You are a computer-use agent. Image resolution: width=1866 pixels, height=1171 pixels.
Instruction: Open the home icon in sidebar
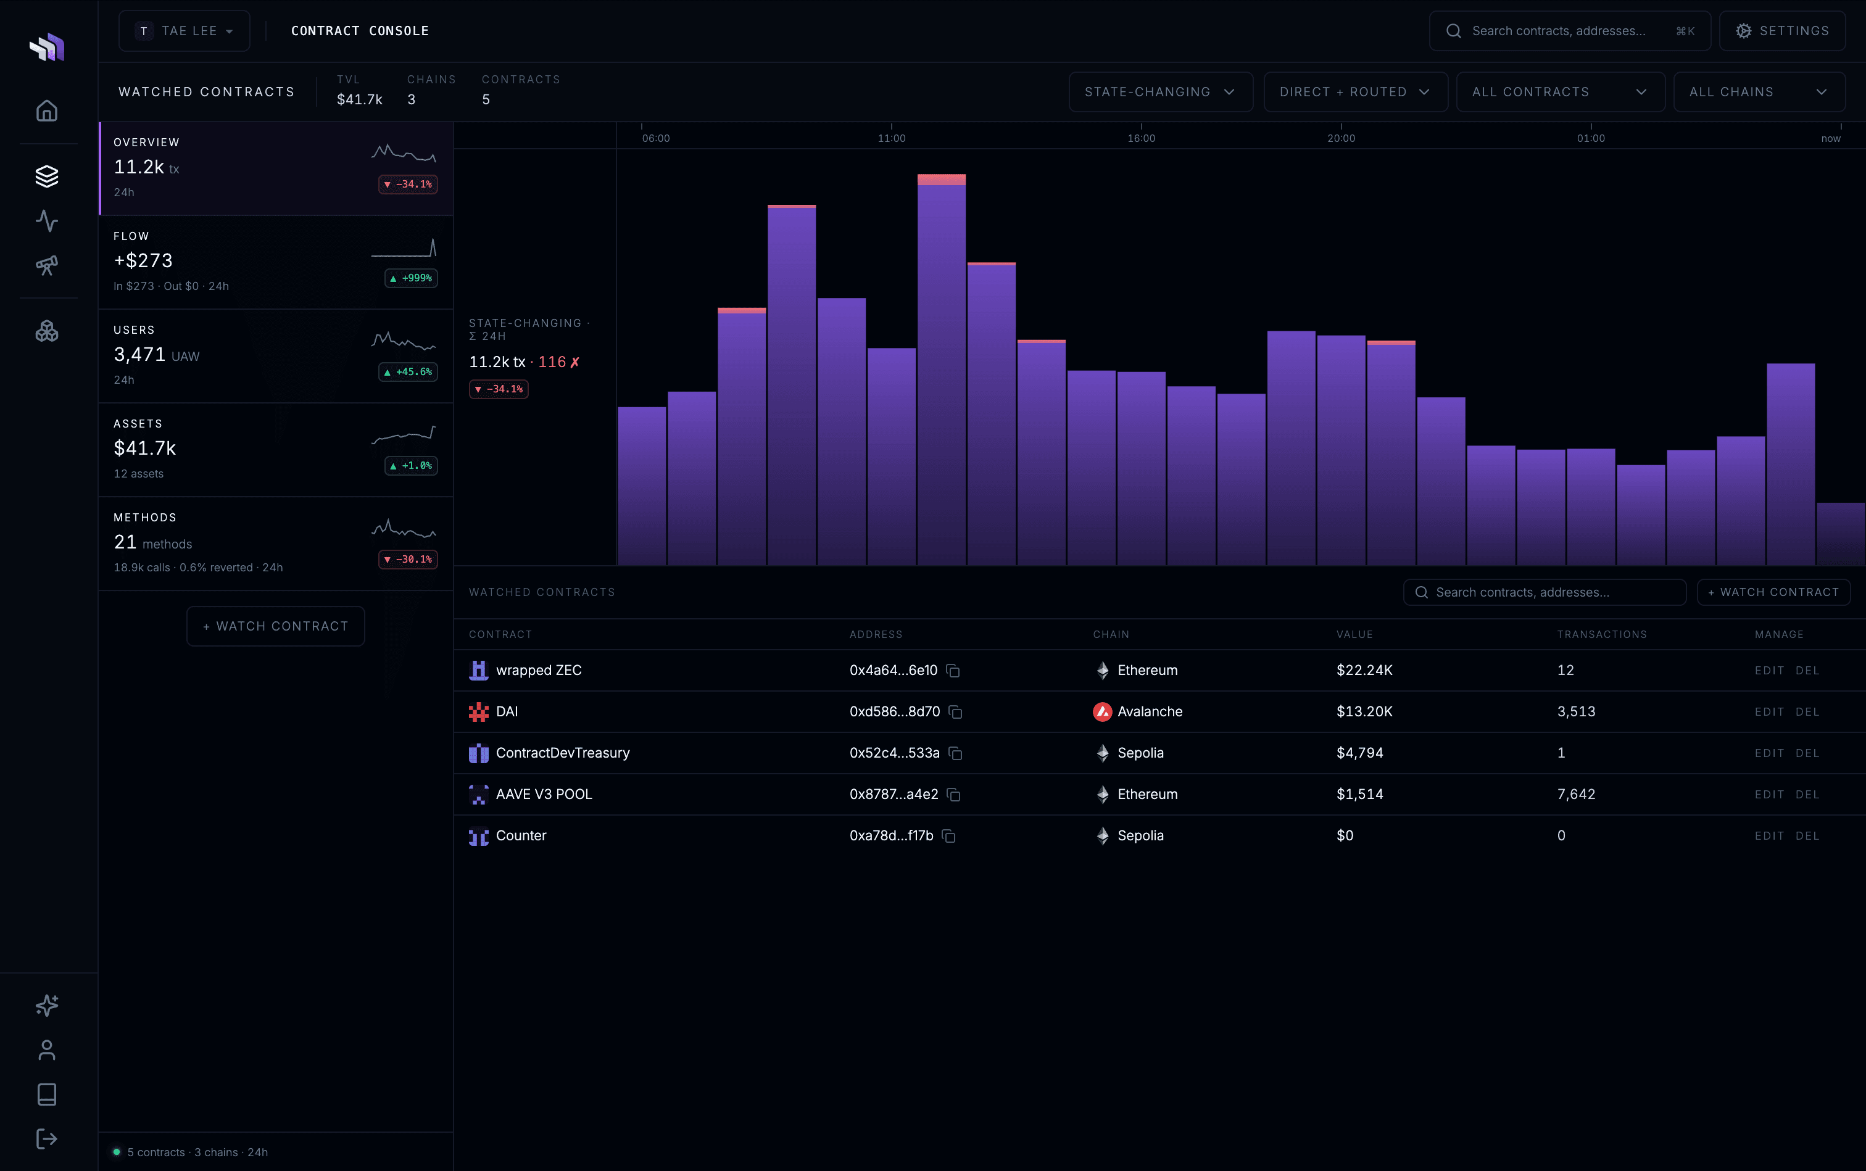46,111
